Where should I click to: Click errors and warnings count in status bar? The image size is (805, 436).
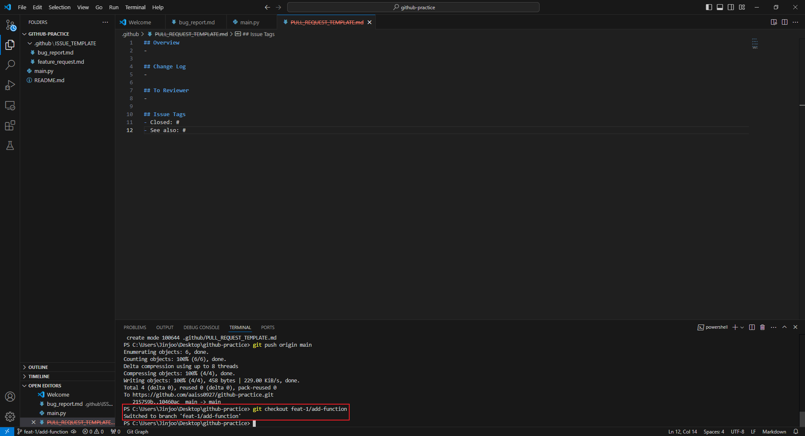pos(93,431)
